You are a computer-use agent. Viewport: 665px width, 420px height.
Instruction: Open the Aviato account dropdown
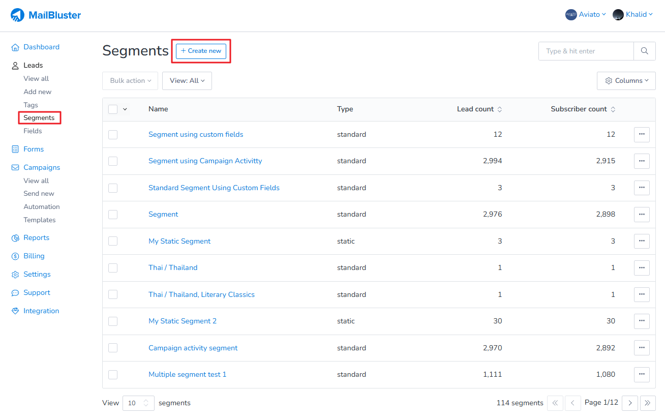coord(586,14)
